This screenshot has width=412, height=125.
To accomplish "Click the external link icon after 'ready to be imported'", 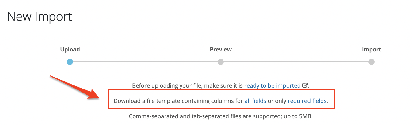I will [x=305, y=85].
